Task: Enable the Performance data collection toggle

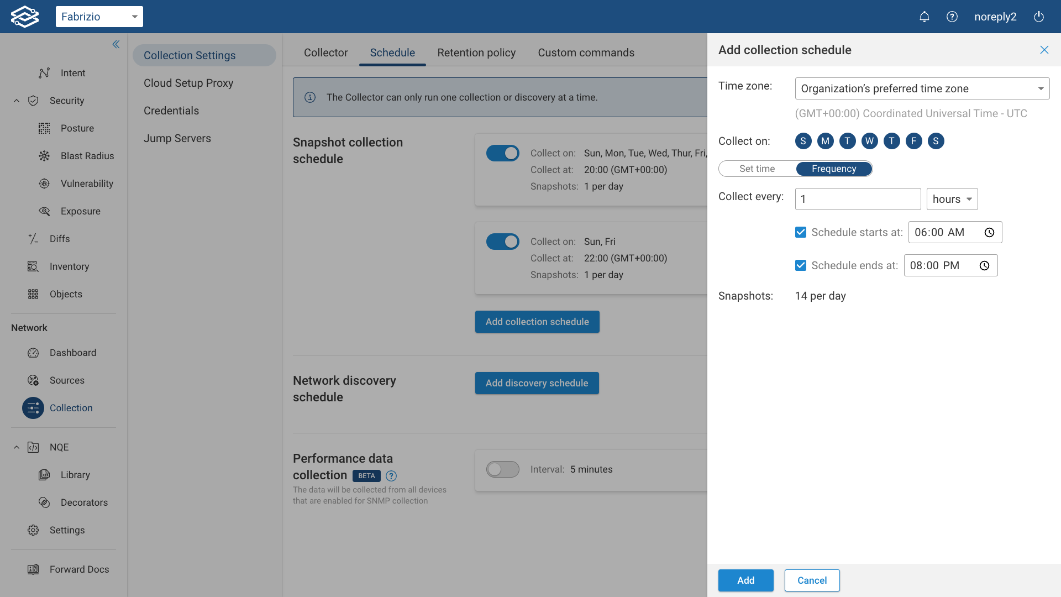Action: [502, 469]
